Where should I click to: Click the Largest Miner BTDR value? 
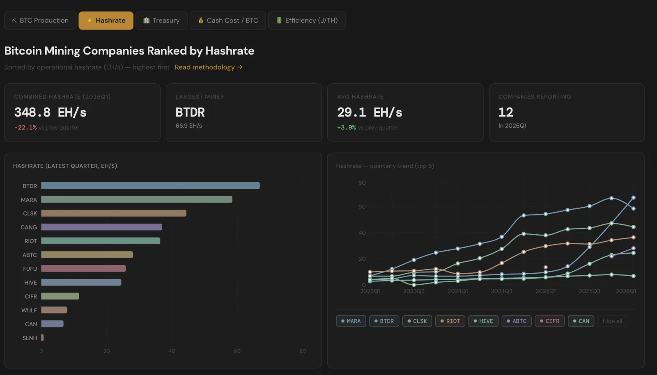point(190,112)
